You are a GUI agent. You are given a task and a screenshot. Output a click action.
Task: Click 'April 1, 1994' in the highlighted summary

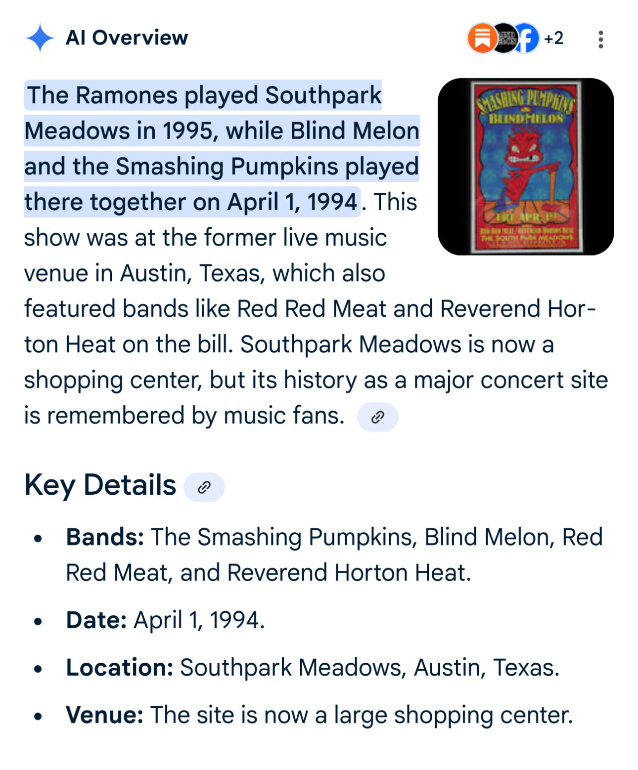coord(292,202)
